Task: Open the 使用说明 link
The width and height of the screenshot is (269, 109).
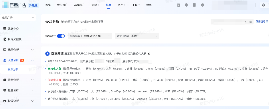Action: tap(262, 22)
